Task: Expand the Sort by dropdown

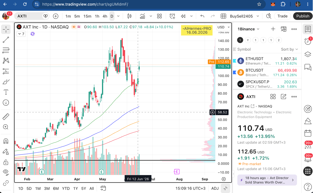Action: click(x=289, y=49)
